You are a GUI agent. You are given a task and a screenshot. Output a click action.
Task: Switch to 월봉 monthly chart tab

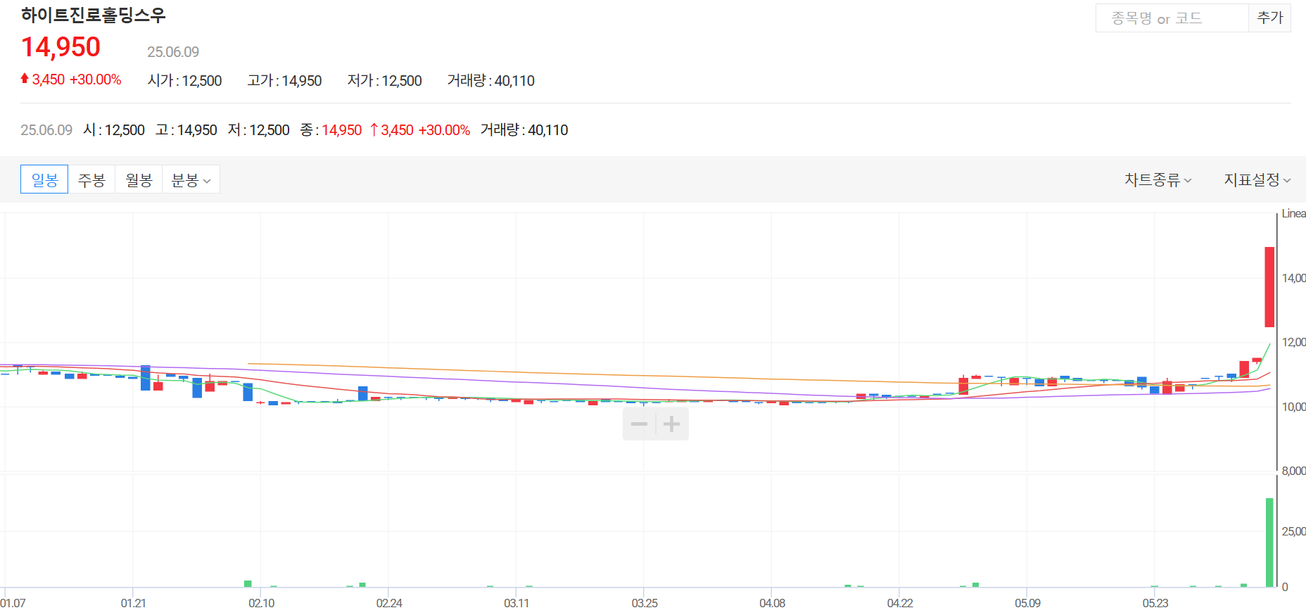coord(139,179)
